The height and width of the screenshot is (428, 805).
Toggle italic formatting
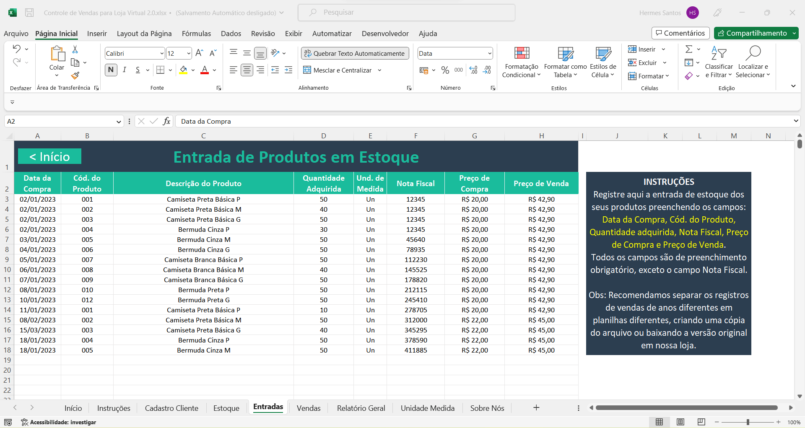tap(125, 70)
